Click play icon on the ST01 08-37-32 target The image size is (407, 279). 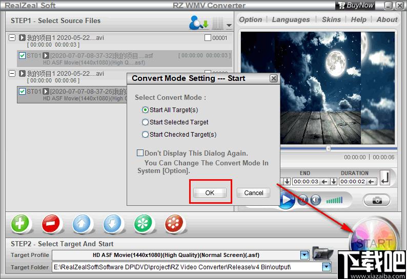[46, 55]
